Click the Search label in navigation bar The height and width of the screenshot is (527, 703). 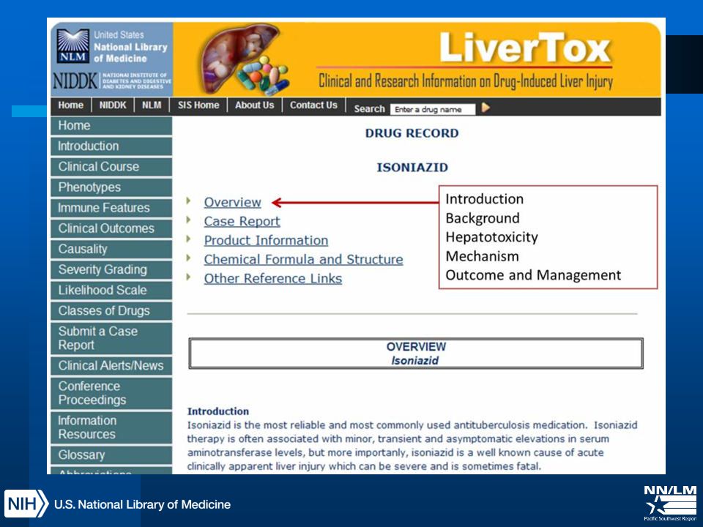pyautogui.click(x=369, y=109)
